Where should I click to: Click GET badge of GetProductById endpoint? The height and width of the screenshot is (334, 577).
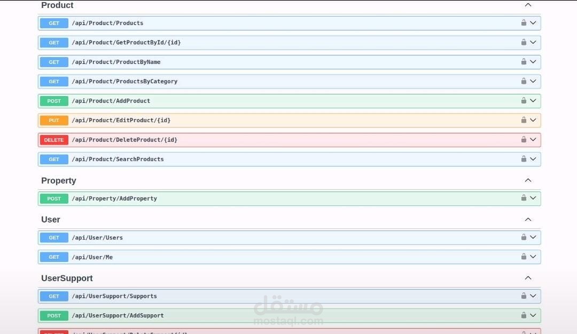(x=54, y=43)
